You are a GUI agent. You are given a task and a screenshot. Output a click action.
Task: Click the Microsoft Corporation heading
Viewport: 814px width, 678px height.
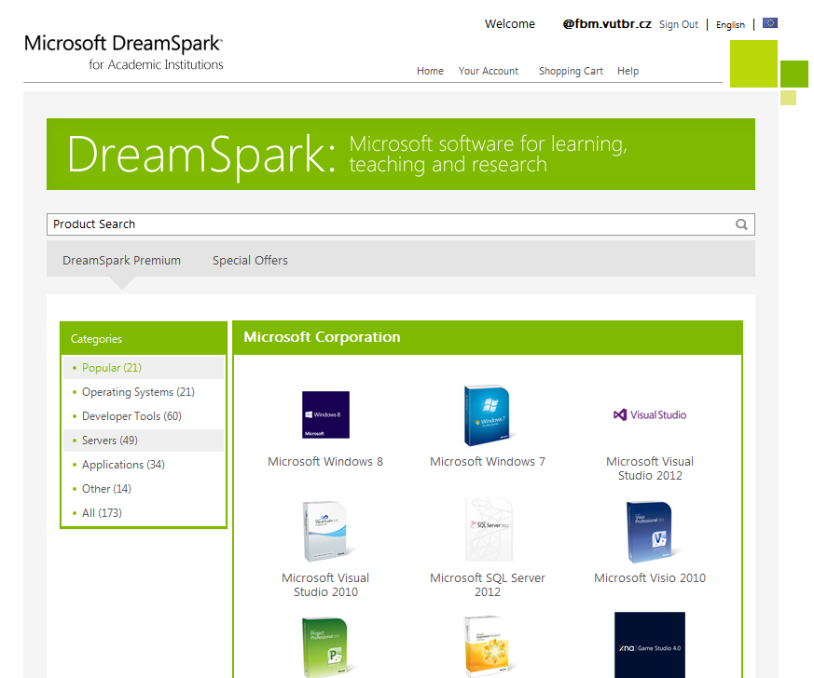click(x=322, y=337)
